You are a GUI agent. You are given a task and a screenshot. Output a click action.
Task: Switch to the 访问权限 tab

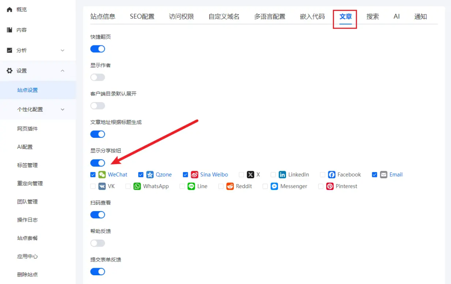tap(182, 16)
